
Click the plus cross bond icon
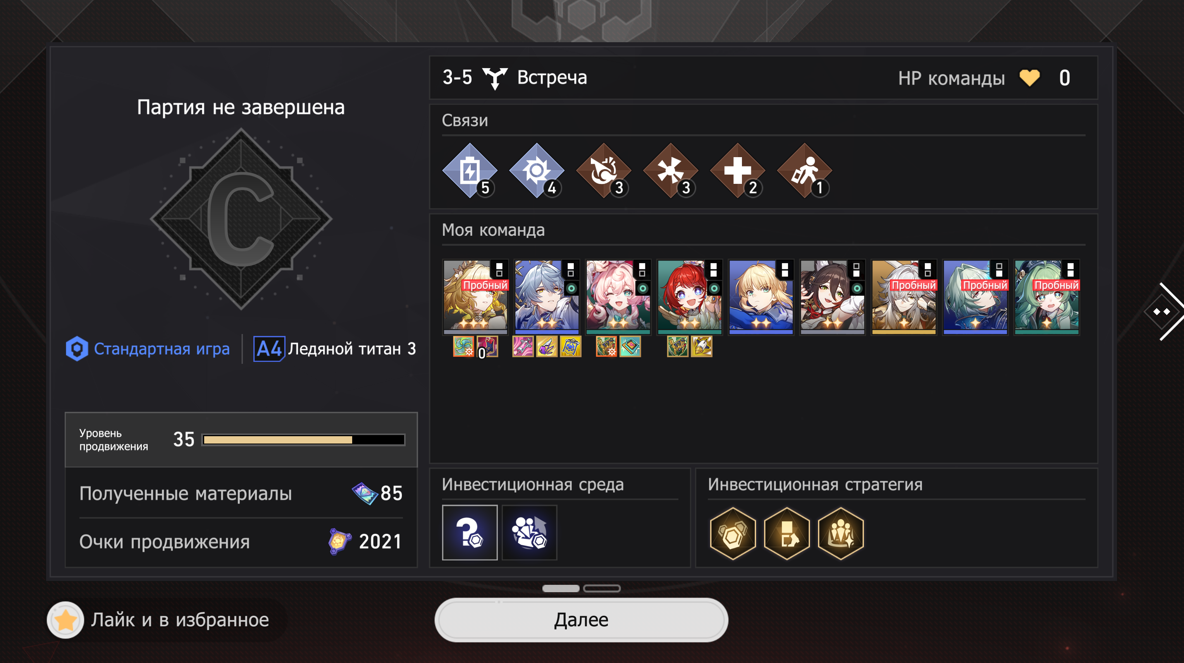point(737,171)
